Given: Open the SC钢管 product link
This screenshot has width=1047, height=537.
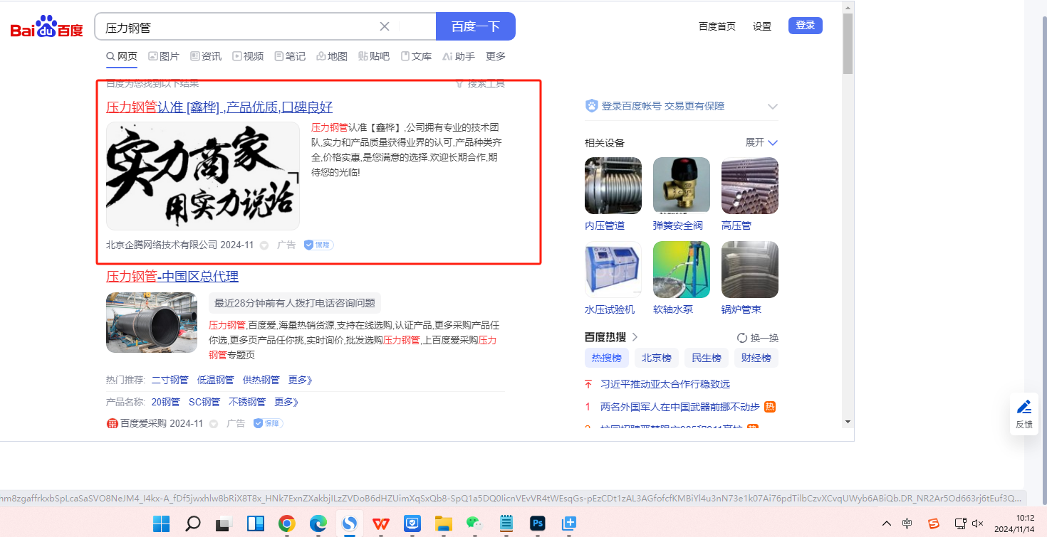Looking at the screenshot, I should pyautogui.click(x=204, y=402).
